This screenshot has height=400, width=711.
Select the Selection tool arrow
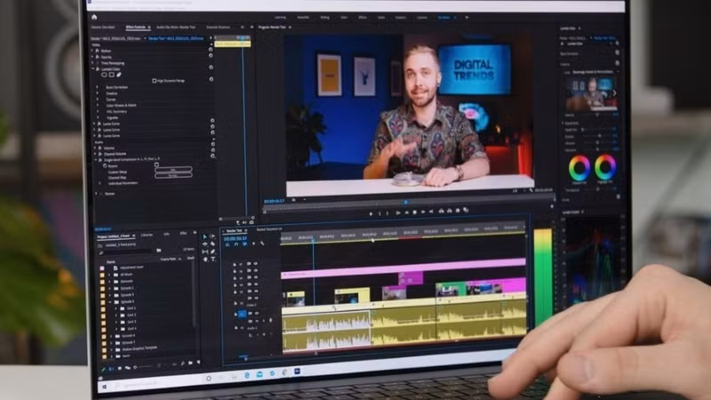pos(205,236)
